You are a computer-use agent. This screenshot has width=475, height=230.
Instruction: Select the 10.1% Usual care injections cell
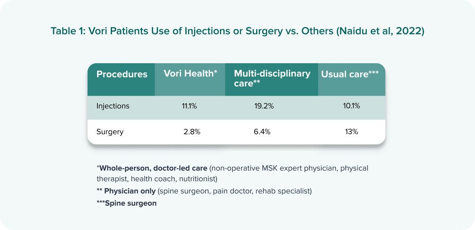click(x=351, y=106)
